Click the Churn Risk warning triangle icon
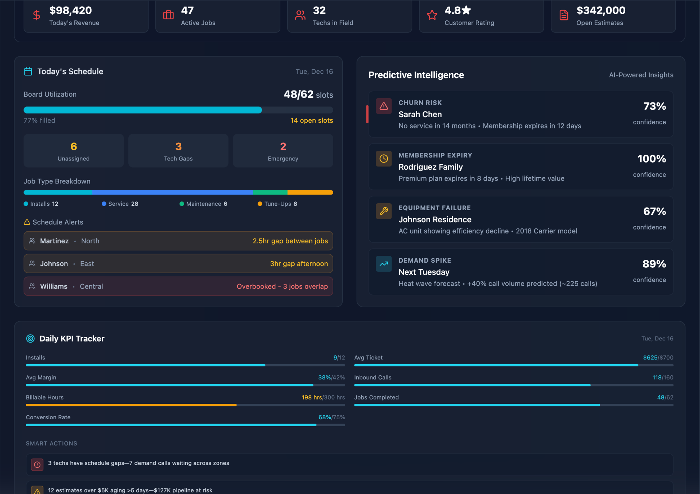The width and height of the screenshot is (700, 494). pyautogui.click(x=384, y=106)
